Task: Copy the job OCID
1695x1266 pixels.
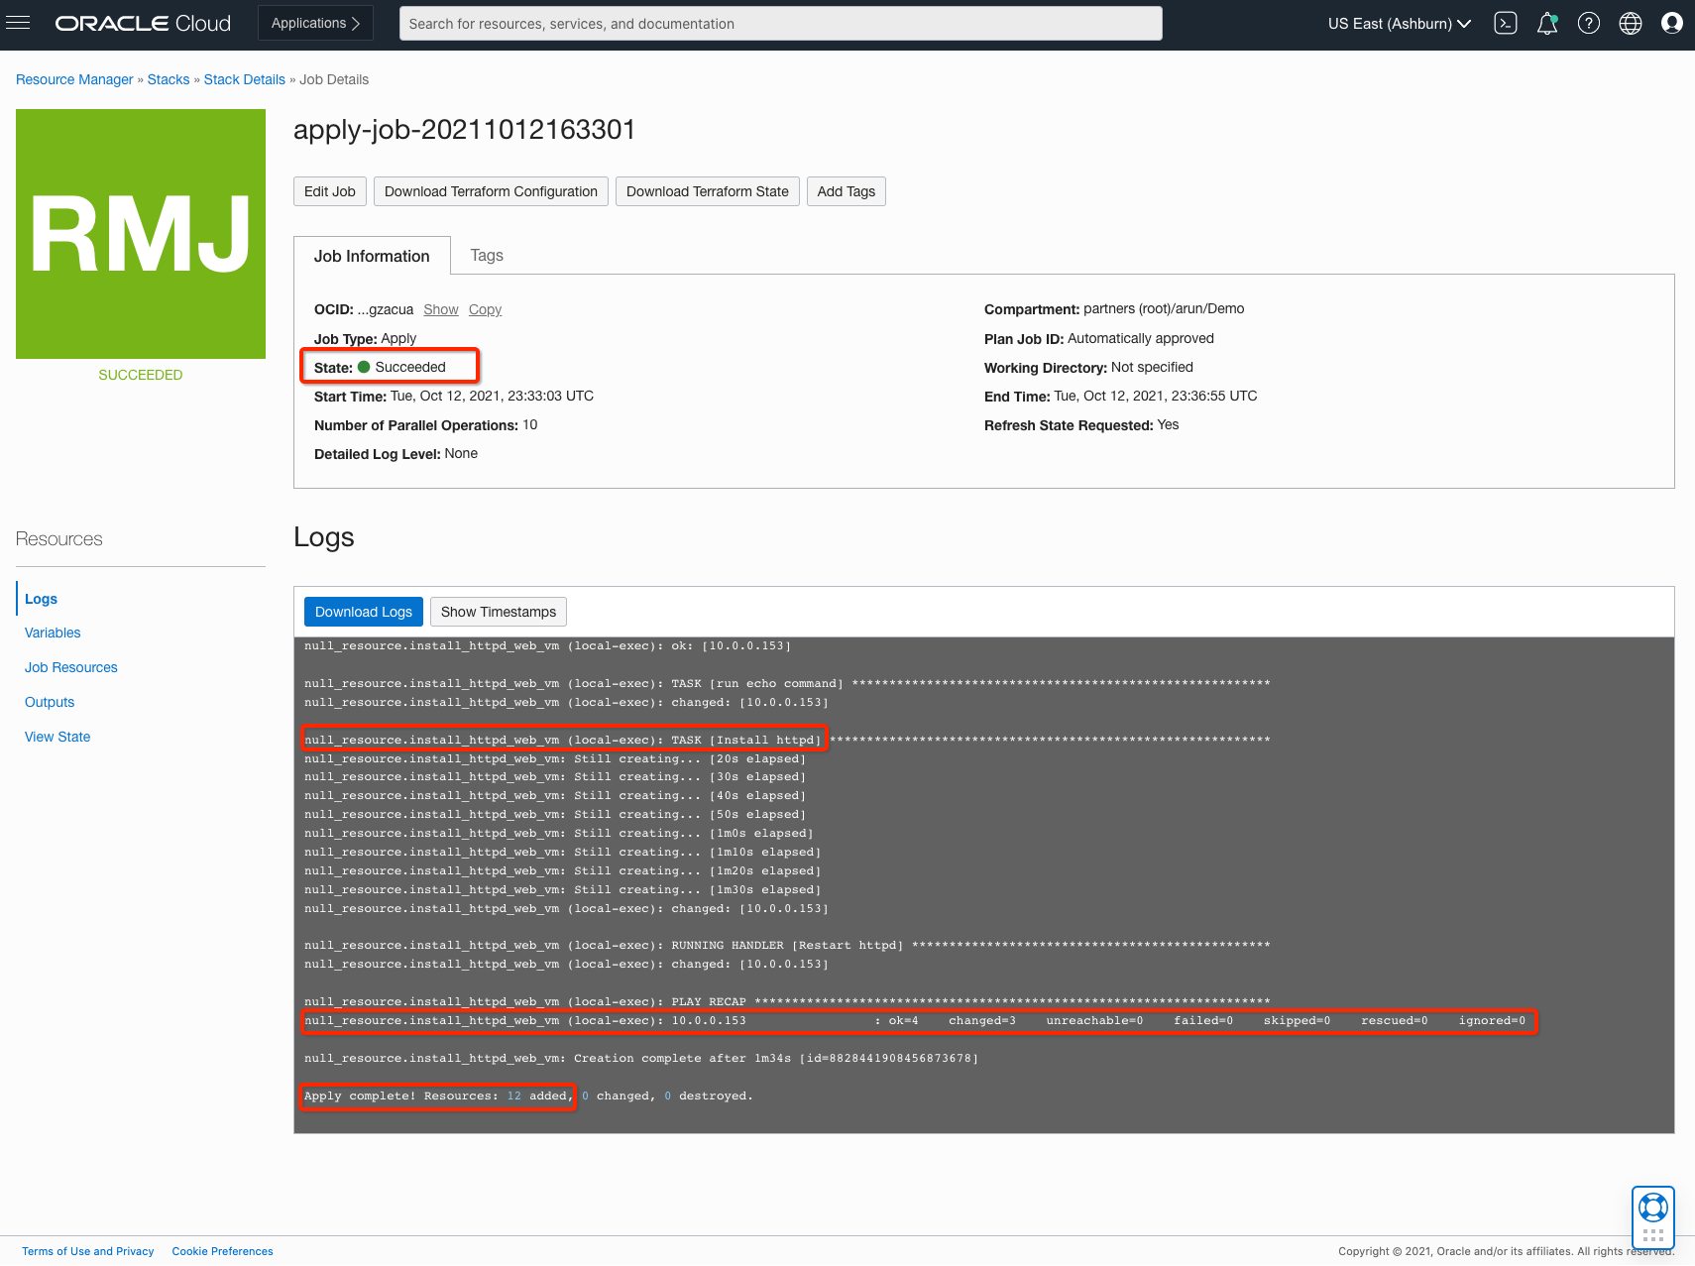Action: [485, 309]
